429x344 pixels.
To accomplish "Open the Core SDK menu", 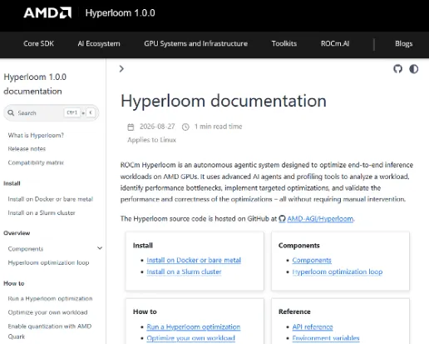I will coord(38,43).
